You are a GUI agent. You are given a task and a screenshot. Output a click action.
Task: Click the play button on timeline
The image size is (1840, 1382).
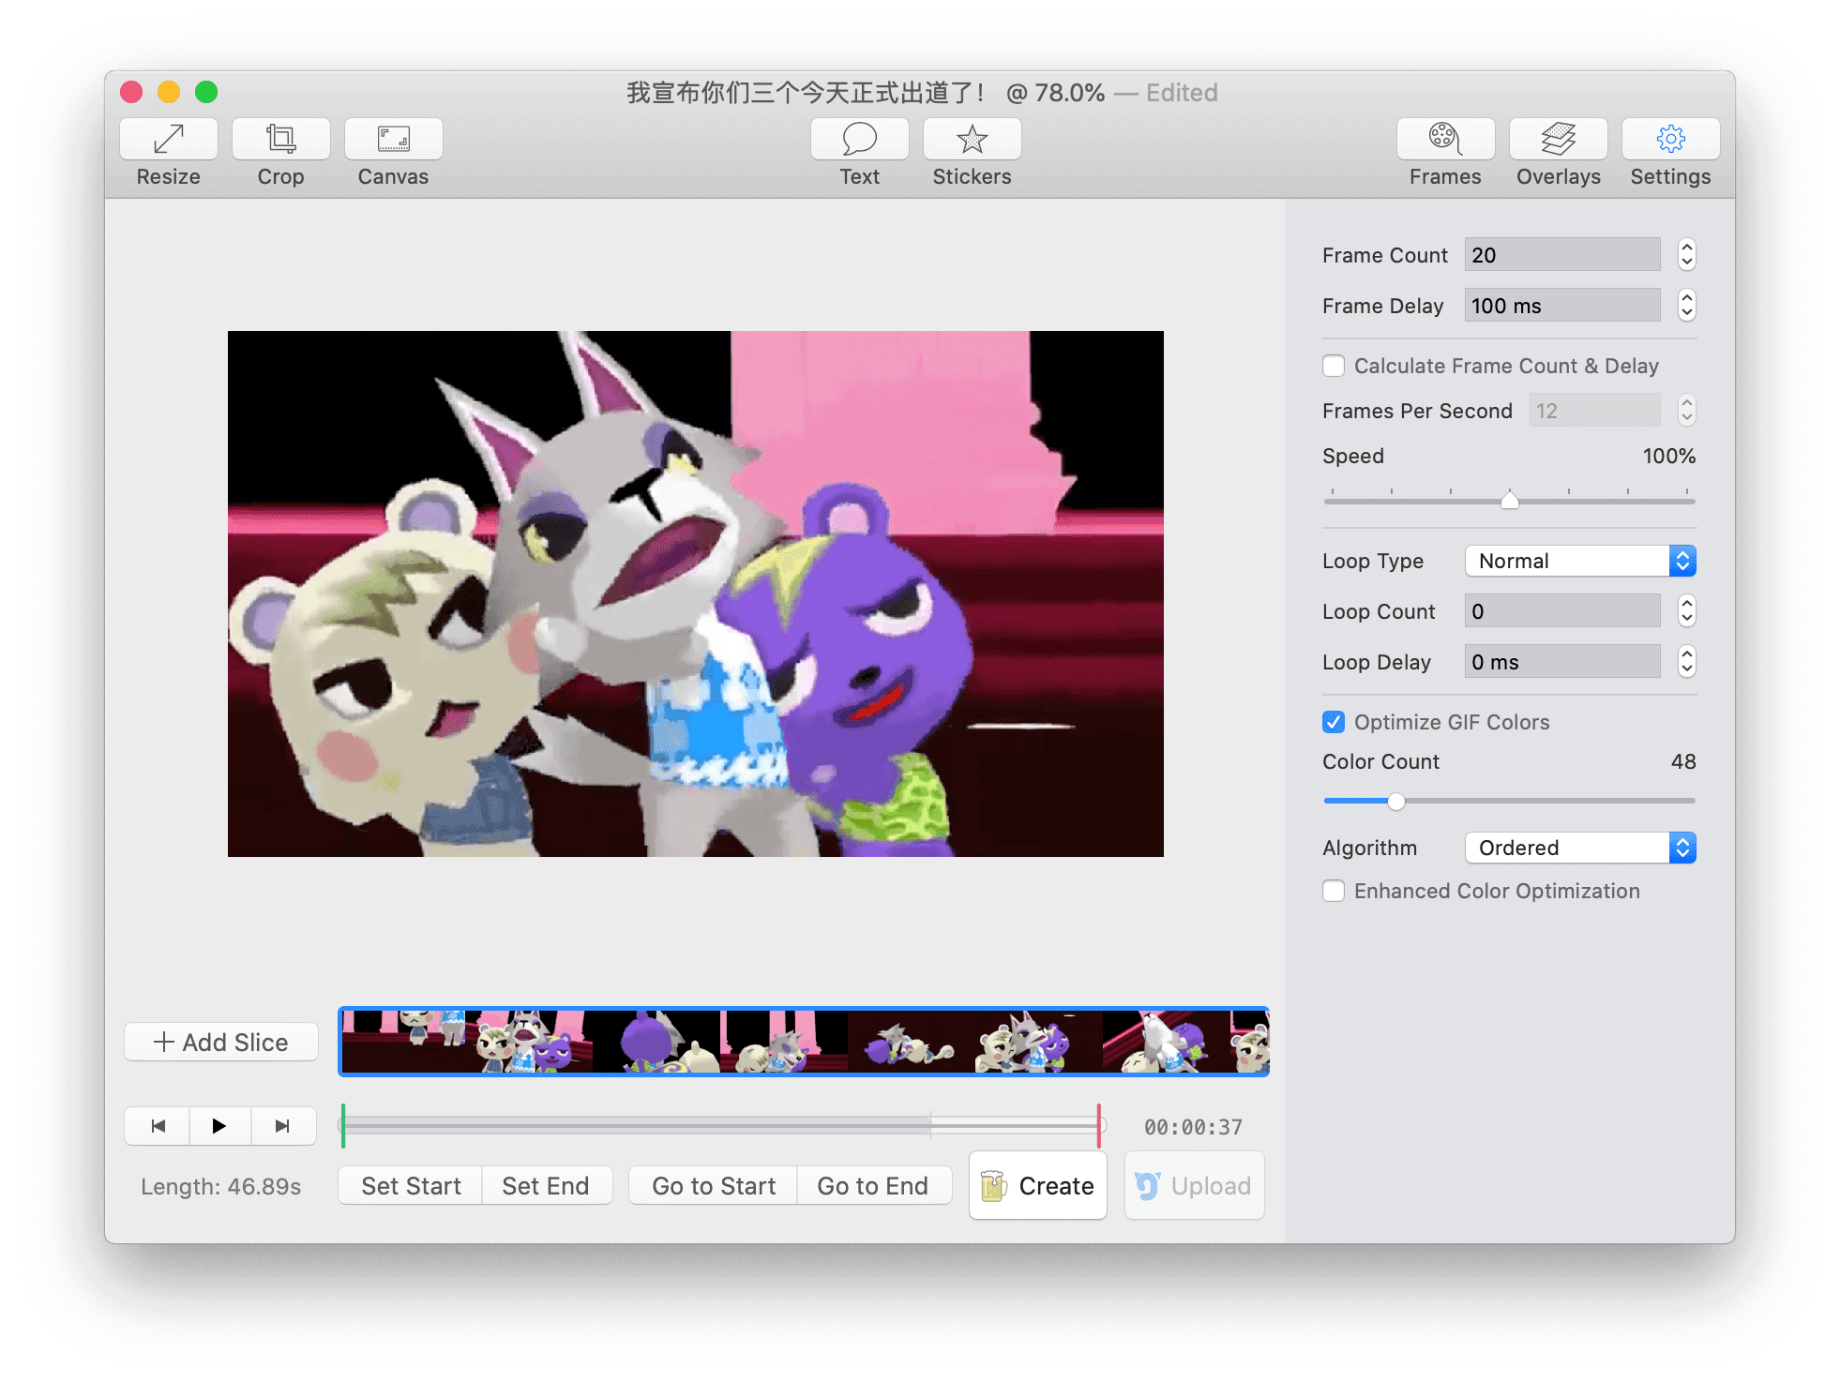pyautogui.click(x=218, y=1126)
